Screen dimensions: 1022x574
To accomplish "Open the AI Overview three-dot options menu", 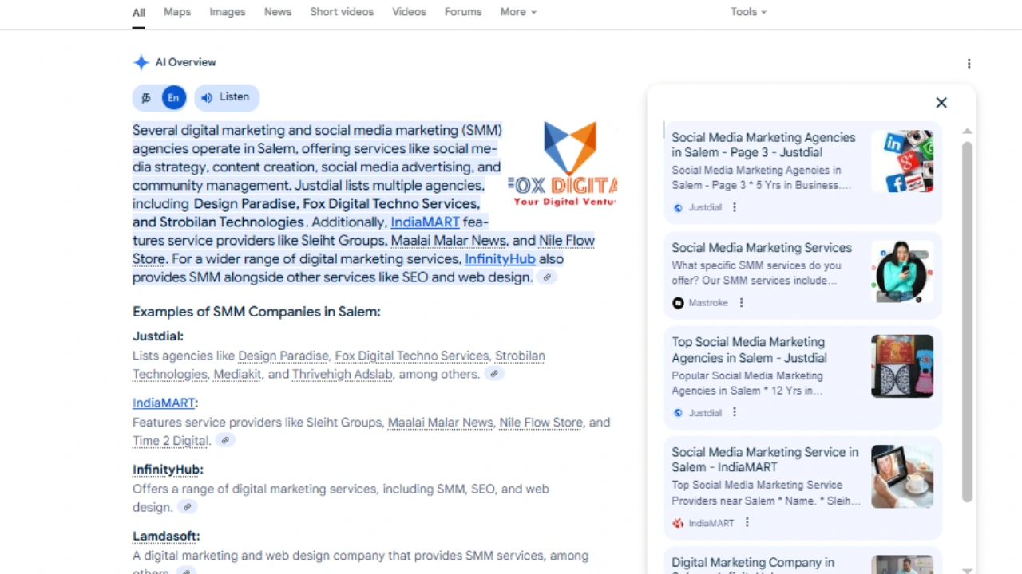I will (969, 64).
